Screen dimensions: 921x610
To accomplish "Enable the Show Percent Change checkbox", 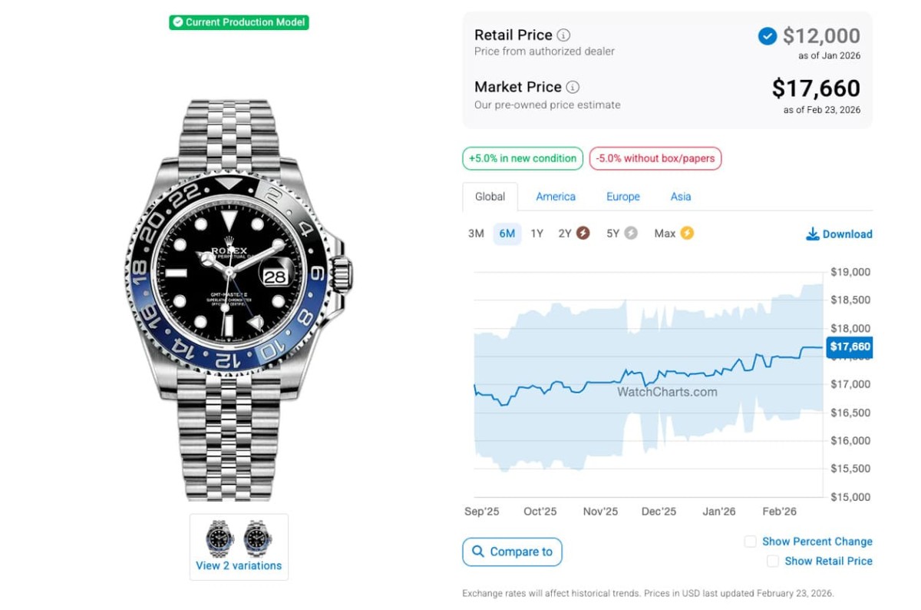I will click(x=750, y=542).
